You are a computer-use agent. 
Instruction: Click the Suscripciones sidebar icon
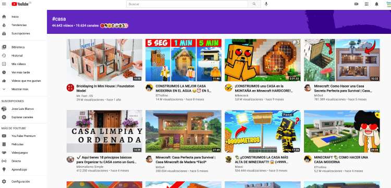pos(4,34)
